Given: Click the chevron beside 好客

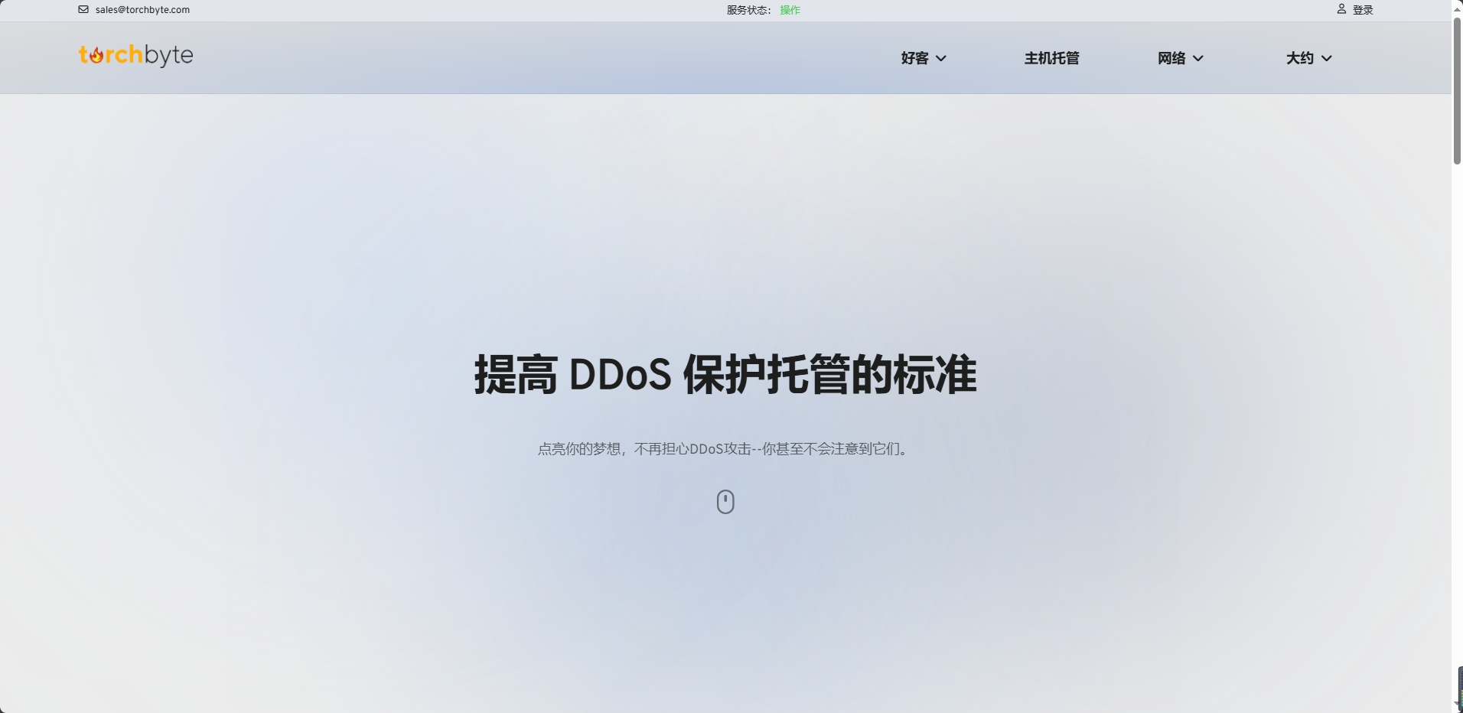Looking at the screenshot, I should pos(942,58).
